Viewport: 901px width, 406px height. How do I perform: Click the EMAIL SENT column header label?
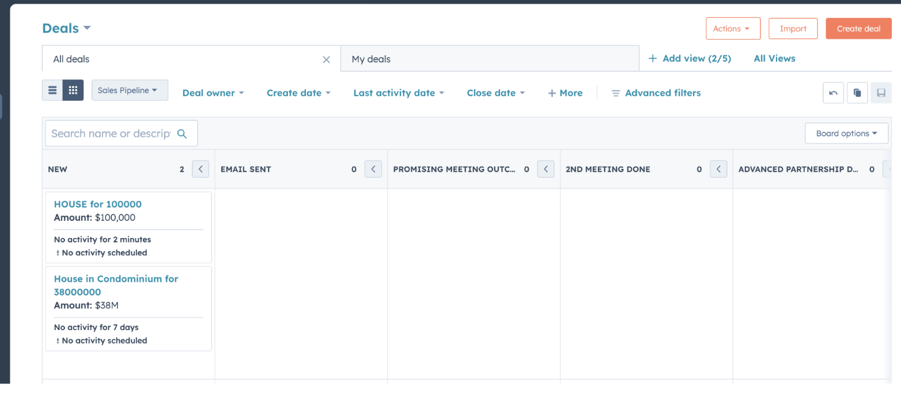tap(245, 169)
